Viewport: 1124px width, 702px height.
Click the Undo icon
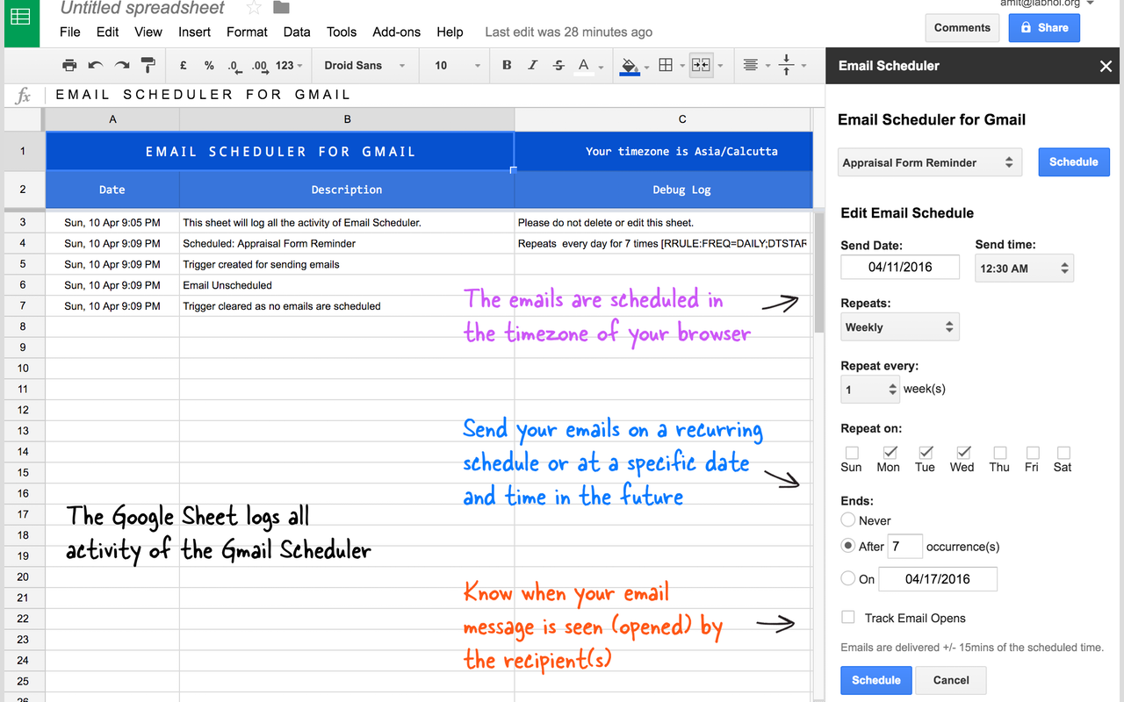96,65
